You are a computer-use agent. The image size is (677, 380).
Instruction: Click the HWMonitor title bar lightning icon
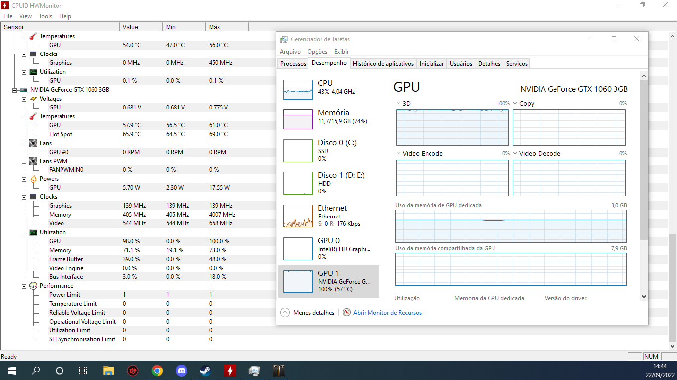5,5
